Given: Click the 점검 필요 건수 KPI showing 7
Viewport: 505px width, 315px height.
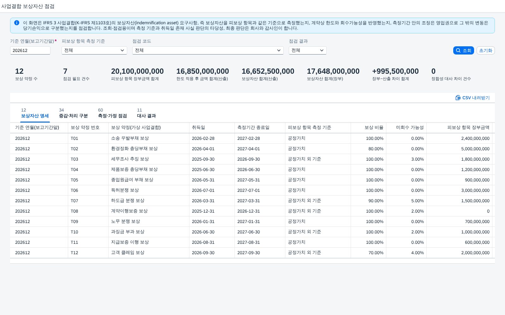Looking at the screenshot, I should pos(76,74).
